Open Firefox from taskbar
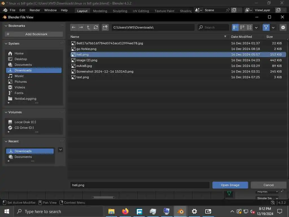 click(x=125, y=211)
